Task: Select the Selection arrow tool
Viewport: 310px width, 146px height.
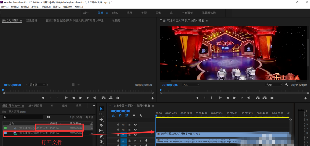Action: point(101,109)
